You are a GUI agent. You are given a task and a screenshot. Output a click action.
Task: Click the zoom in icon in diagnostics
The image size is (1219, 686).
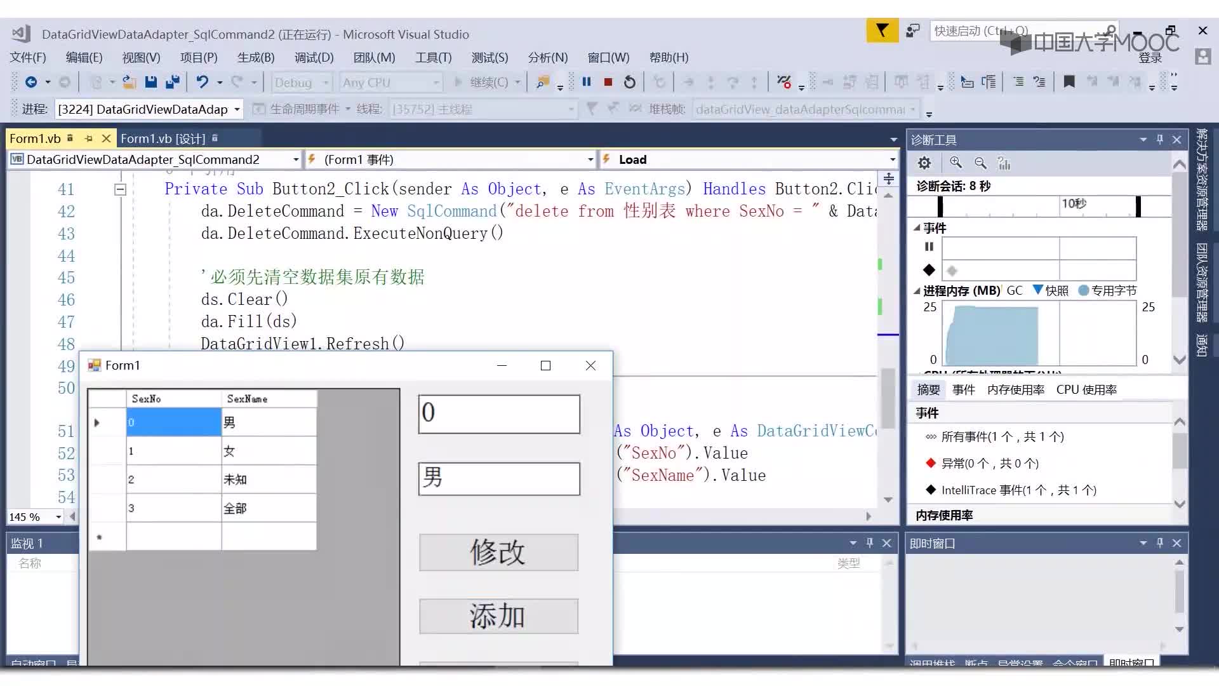click(x=956, y=163)
